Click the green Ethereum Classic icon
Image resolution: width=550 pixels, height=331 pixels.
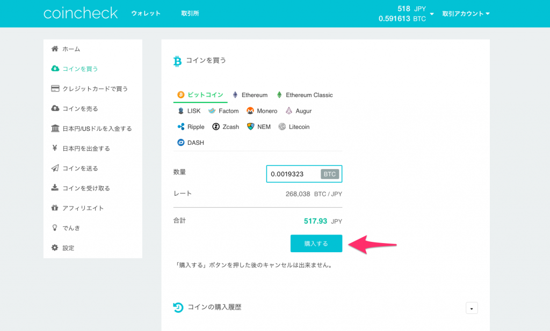[x=279, y=95]
